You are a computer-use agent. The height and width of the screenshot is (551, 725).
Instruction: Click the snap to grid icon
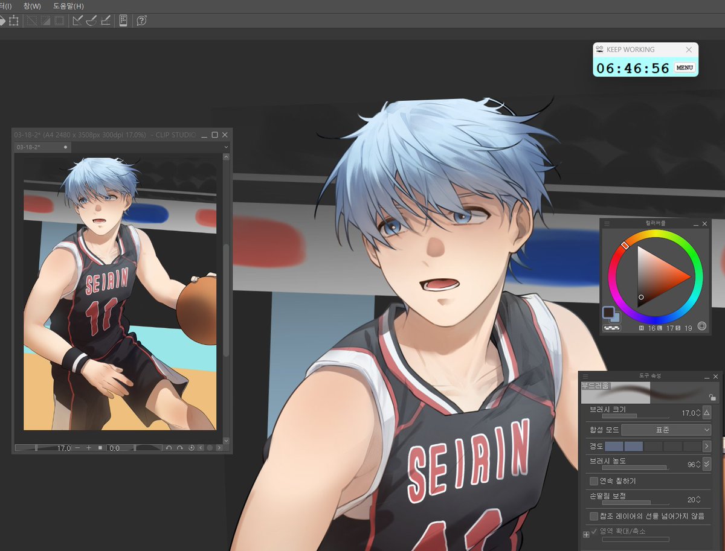coord(106,21)
